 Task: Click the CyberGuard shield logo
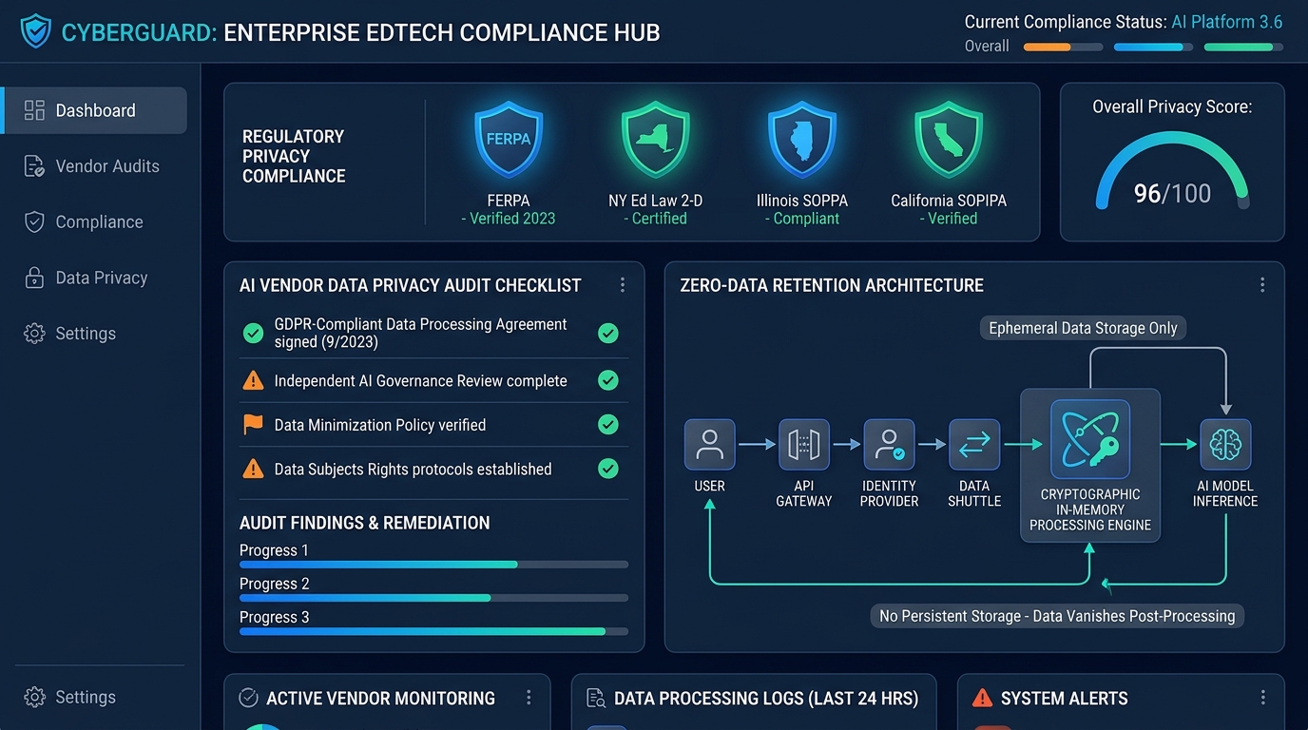click(35, 32)
